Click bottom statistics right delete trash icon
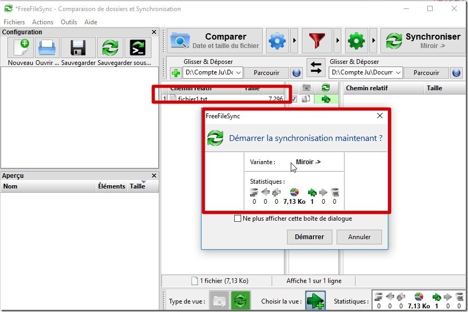The height and width of the screenshot is (312, 468). pyautogui.click(x=459, y=297)
